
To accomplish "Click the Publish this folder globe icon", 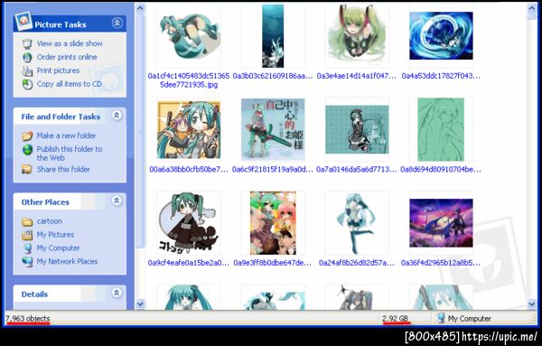I will point(27,150).
